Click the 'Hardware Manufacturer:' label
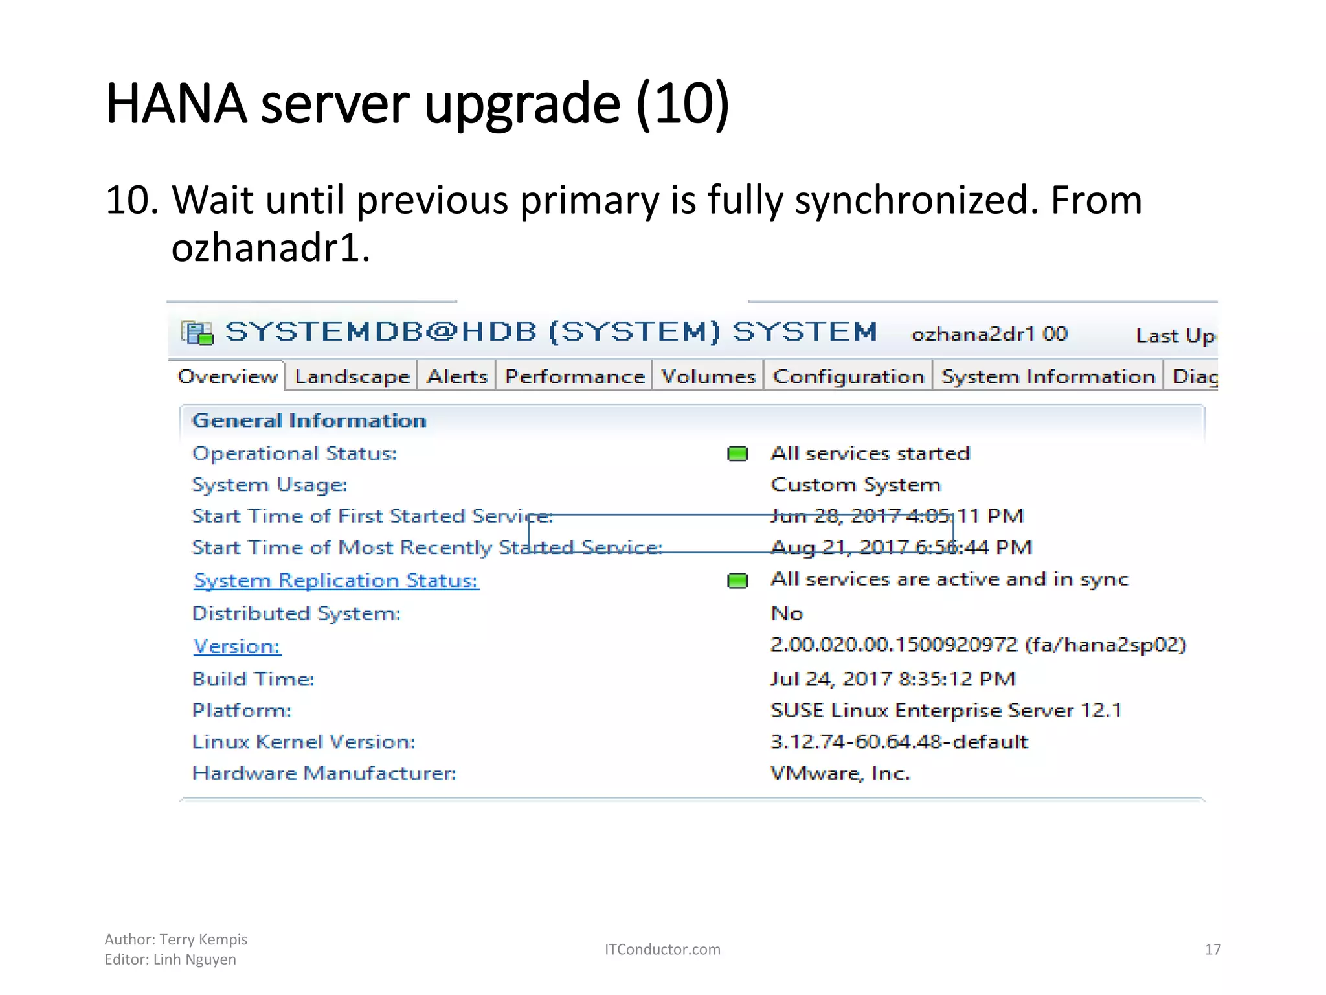Image resolution: width=1326 pixels, height=995 pixels. point(324,773)
